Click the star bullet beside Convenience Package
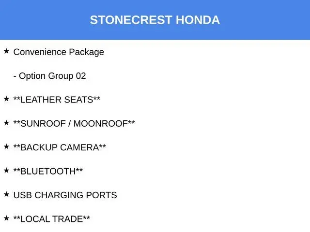 pyautogui.click(x=6, y=51)
